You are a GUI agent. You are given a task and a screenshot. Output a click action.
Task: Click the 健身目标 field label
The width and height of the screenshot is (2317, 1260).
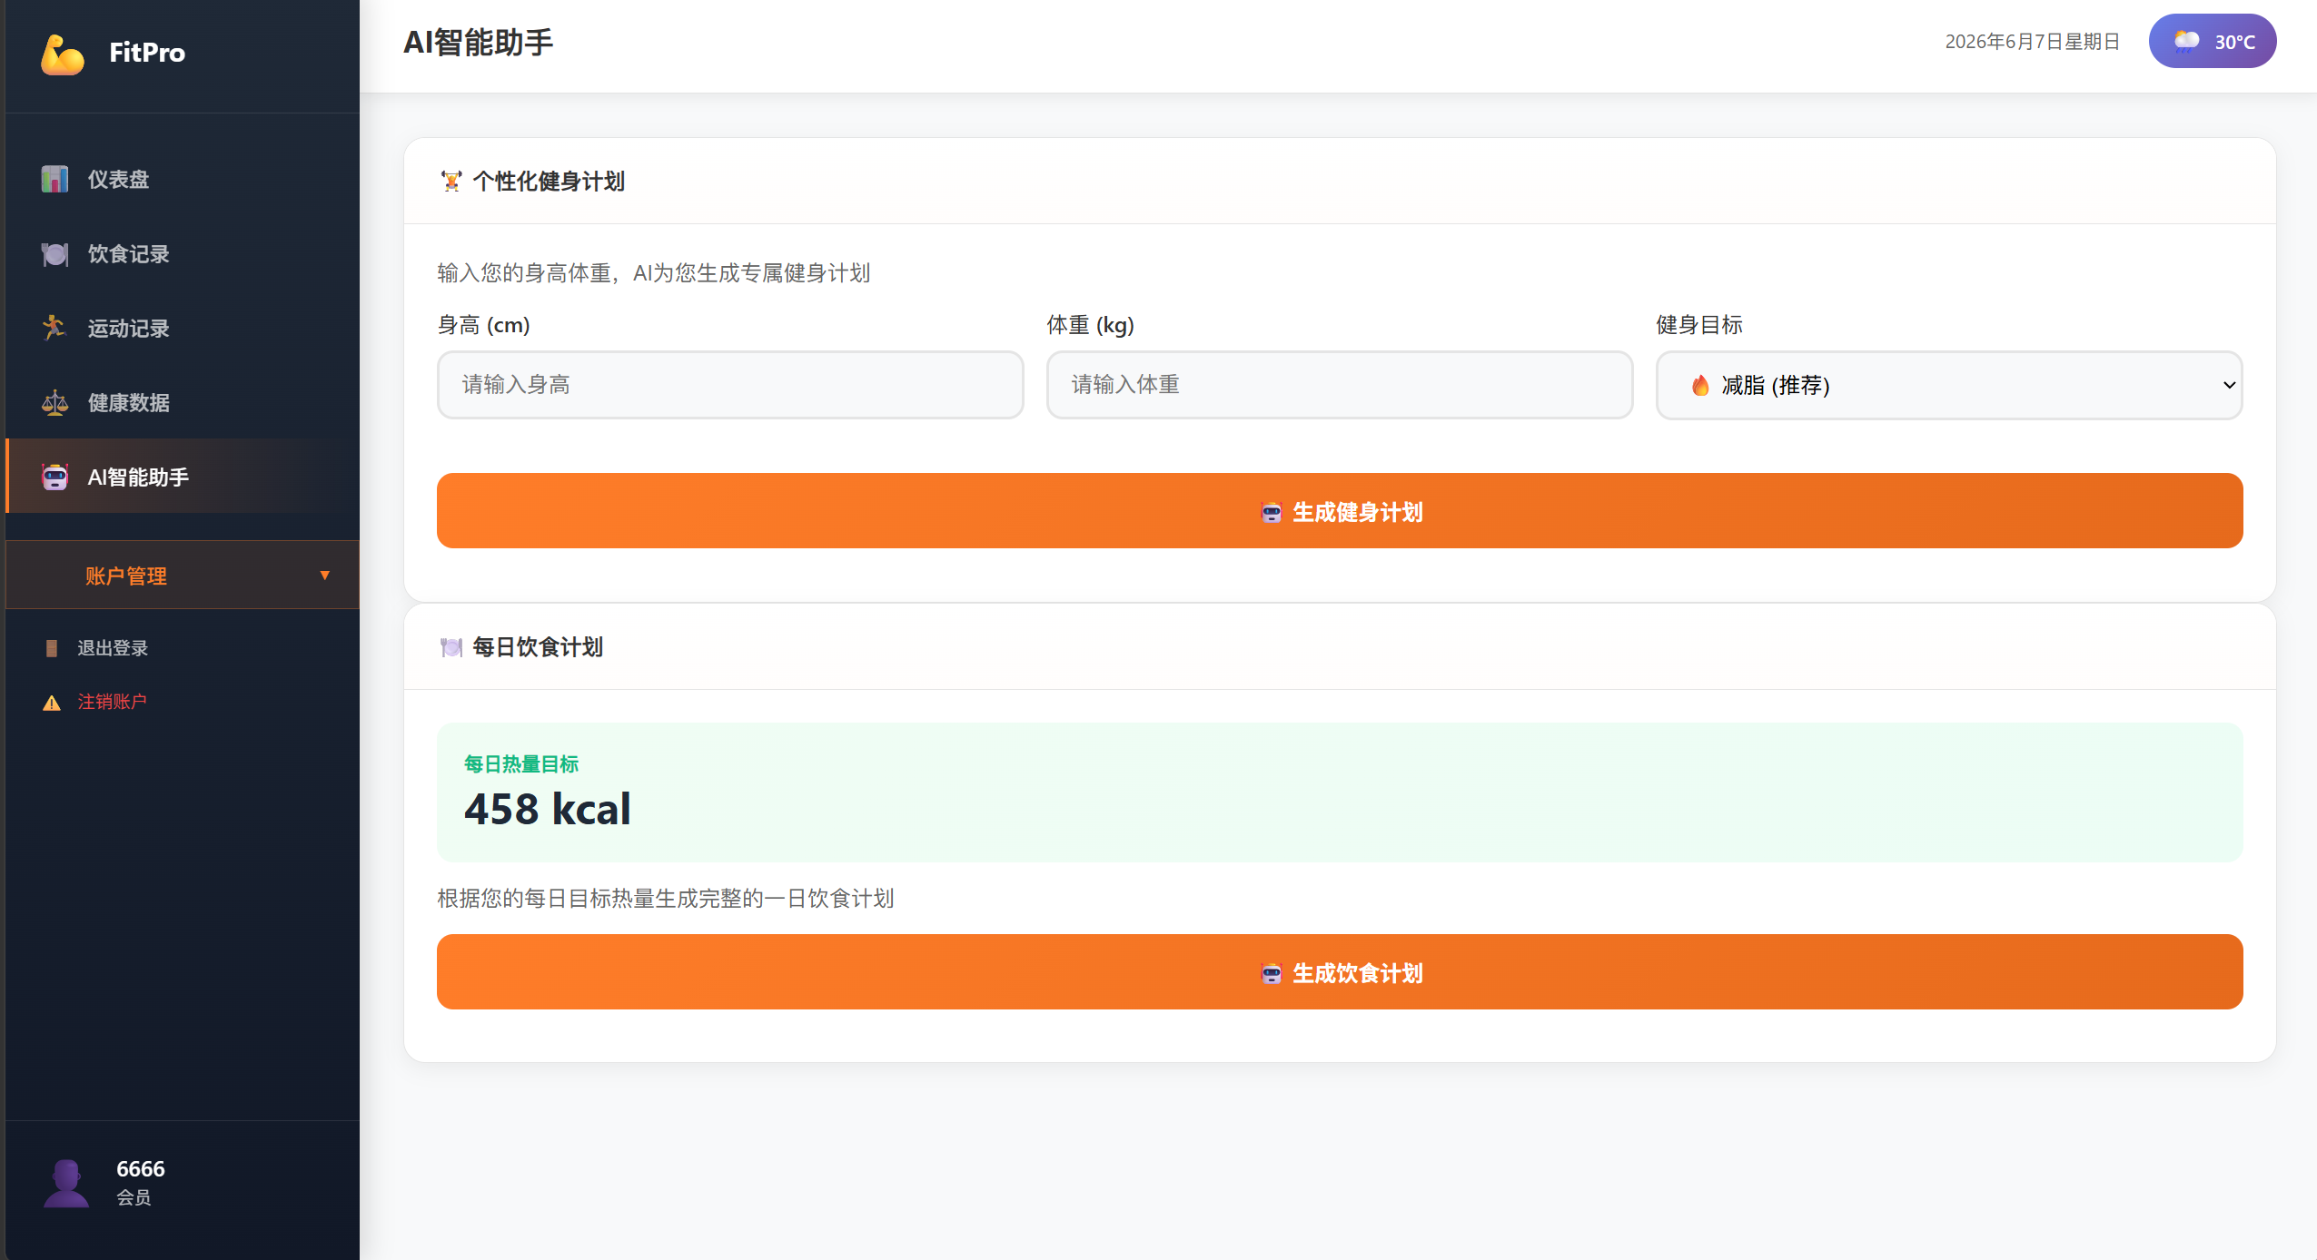point(1699,325)
